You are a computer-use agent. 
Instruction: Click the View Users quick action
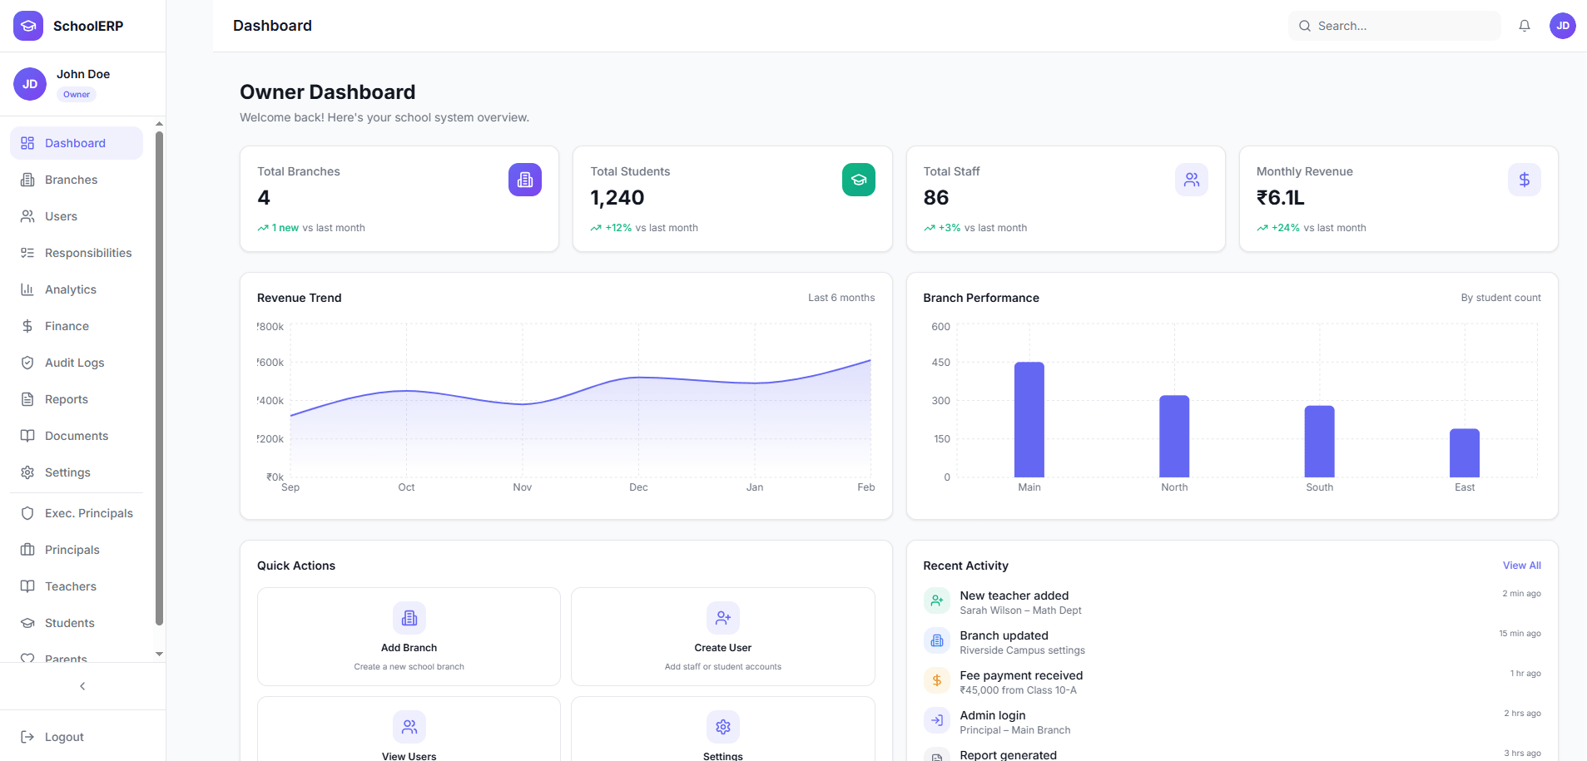tap(409, 729)
